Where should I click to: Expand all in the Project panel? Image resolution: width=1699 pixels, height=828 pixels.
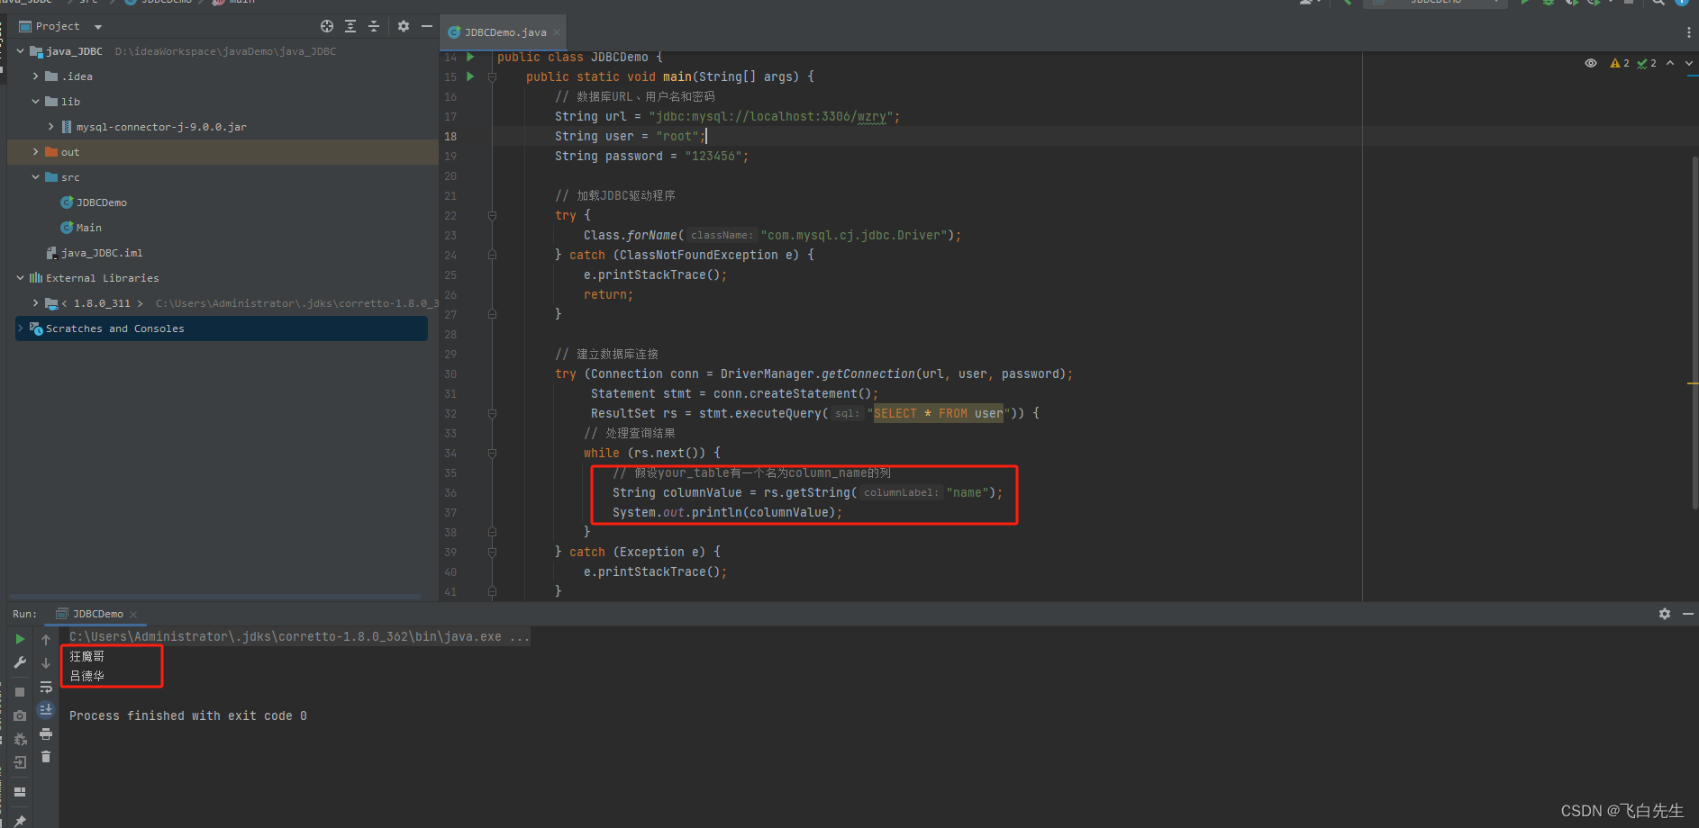click(350, 26)
